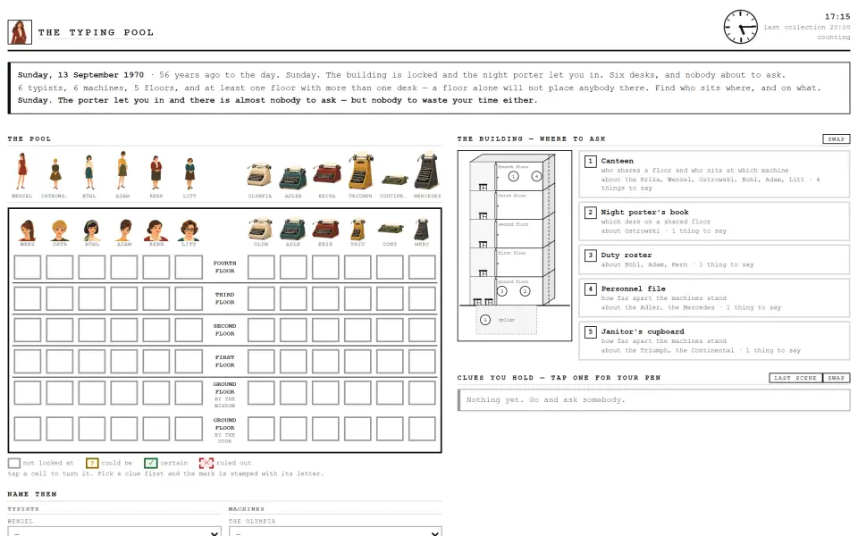Tap marker 1 on the building's fourth floor
Viewport: 858px width, 536px height.
pos(513,176)
